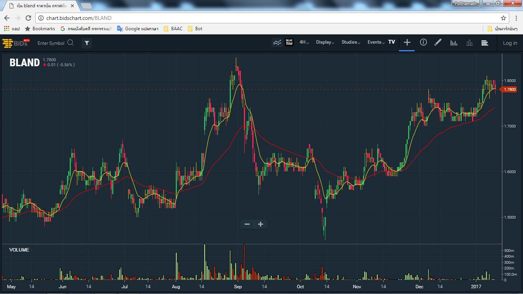The image size is (523, 294).
Task: Click the 2017 date axis label
Action: [x=476, y=287]
